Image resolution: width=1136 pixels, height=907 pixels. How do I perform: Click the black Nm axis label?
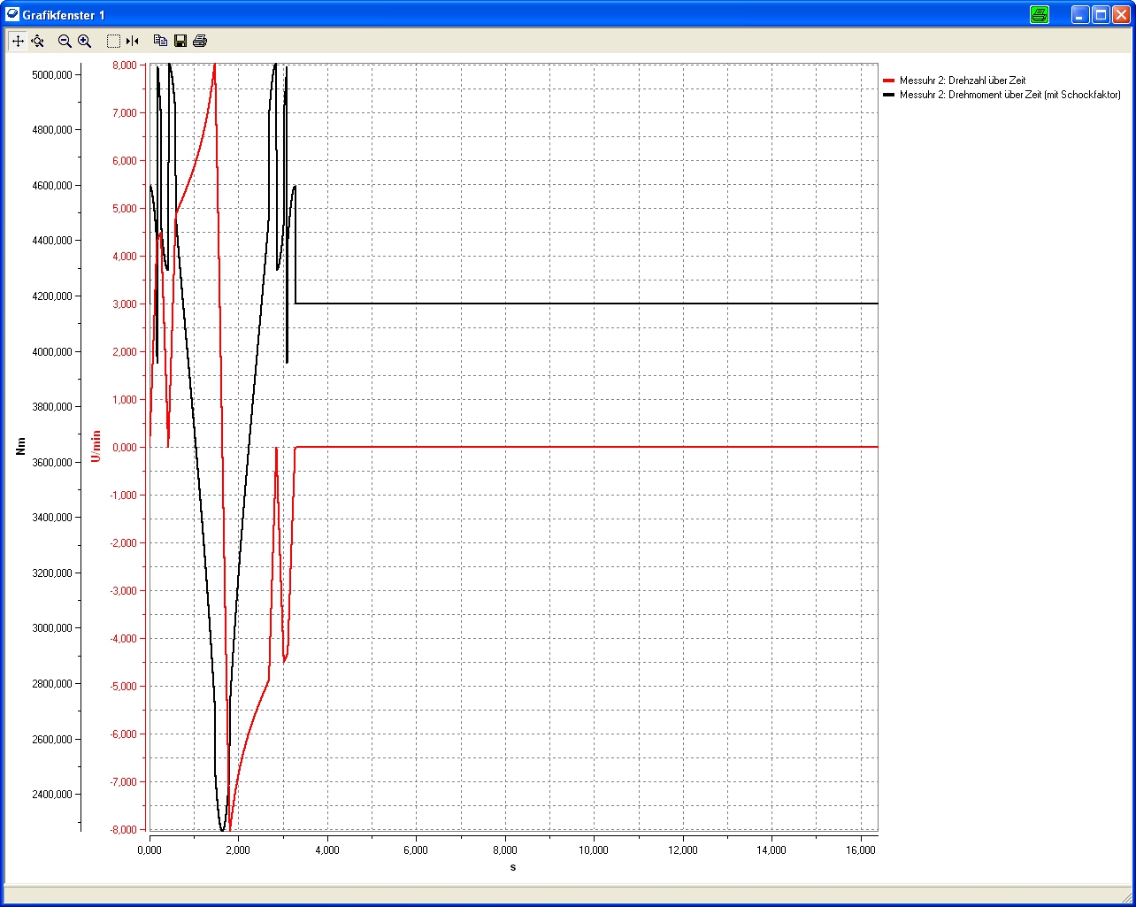point(21,446)
